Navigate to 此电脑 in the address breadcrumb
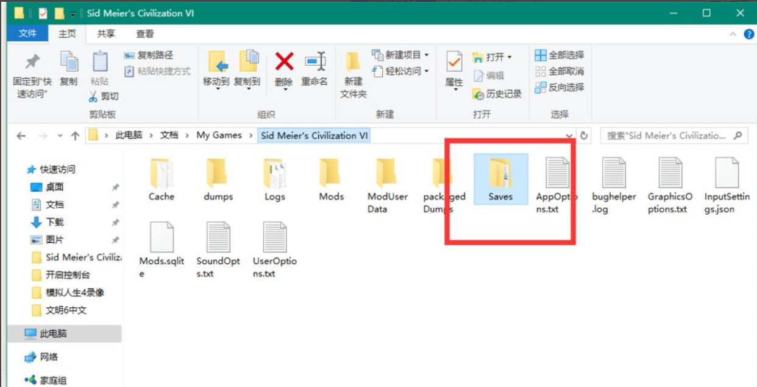This screenshot has width=757, height=387. point(129,136)
